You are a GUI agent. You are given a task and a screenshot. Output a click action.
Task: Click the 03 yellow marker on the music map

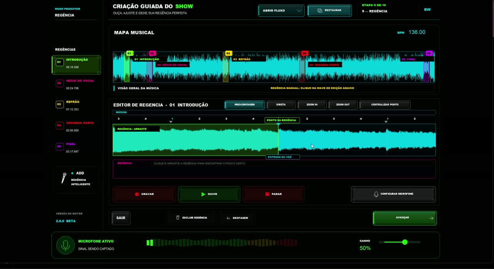pyautogui.click(x=228, y=54)
